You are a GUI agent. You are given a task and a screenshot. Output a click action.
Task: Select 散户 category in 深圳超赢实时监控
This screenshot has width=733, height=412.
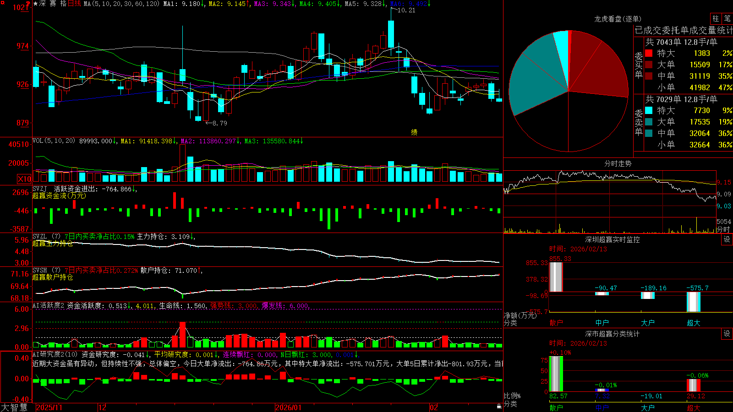click(556, 323)
